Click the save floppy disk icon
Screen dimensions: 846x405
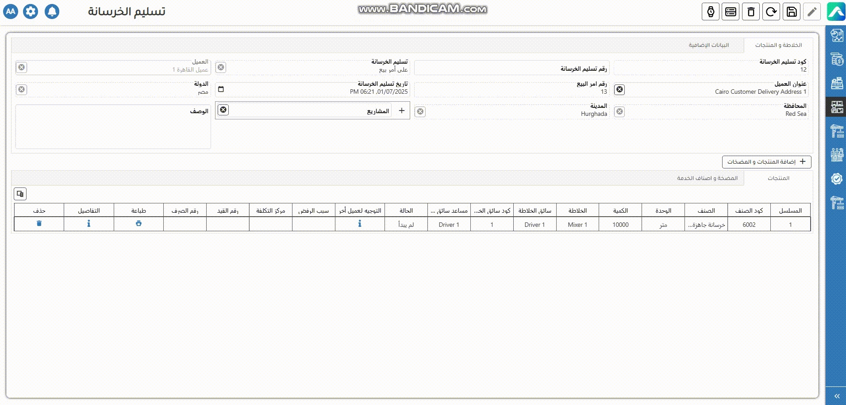tap(792, 12)
